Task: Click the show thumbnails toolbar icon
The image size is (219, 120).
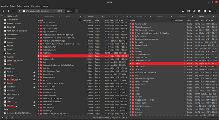Action: pyautogui.click(x=199, y=11)
